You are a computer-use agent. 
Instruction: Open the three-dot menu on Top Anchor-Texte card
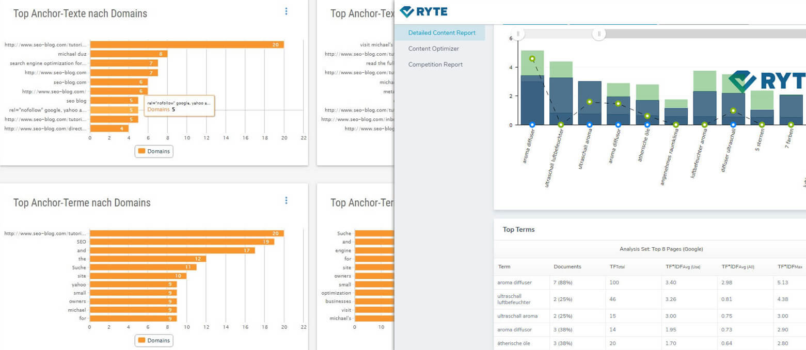[x=286, y=11]
